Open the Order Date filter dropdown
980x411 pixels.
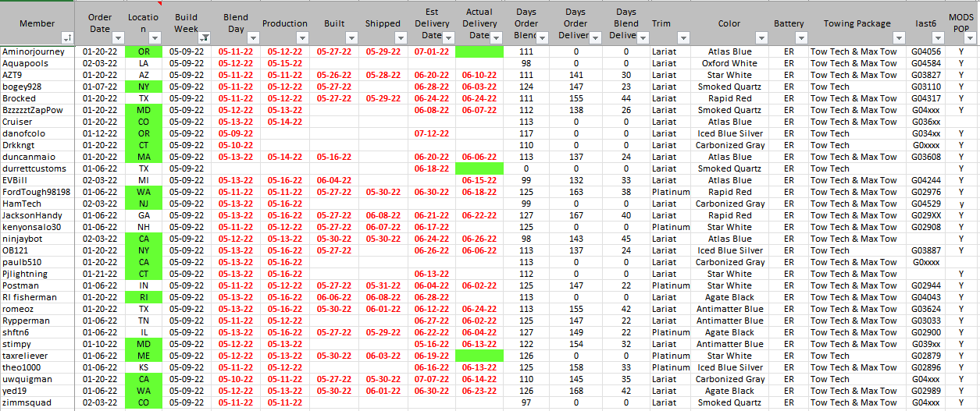point(118,37)
